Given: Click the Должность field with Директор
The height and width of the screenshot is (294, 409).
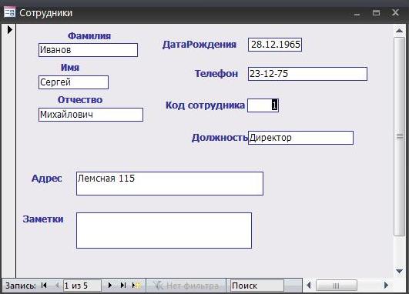Looking at the screenshot, I should 300,138.
